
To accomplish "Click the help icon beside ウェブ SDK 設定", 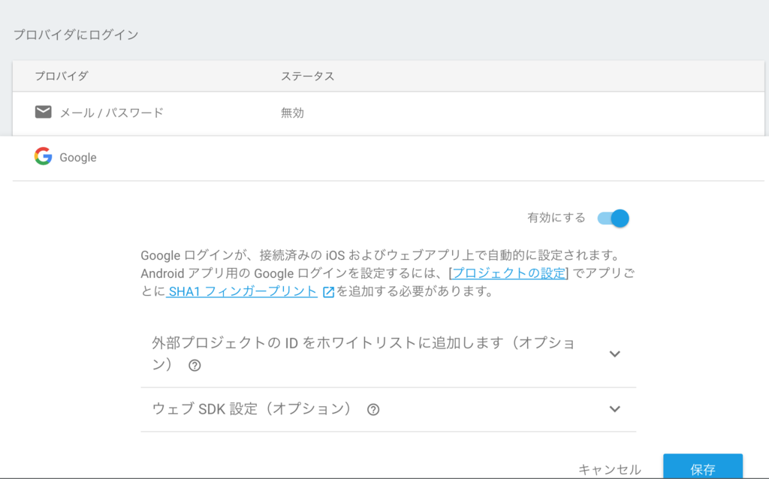I will click(x=373, y=409).
